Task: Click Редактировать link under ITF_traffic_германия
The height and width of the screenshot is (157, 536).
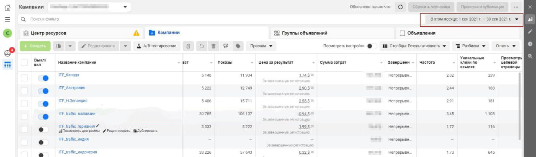Action: [116, 131]
